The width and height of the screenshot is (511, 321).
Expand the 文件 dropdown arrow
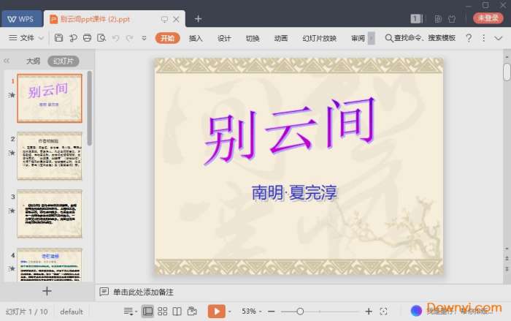point(41,38)
